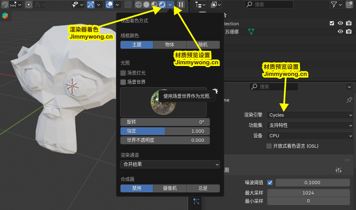Set compositor to 总是
This screenshot has height=210, width=356.
[203, 188]
